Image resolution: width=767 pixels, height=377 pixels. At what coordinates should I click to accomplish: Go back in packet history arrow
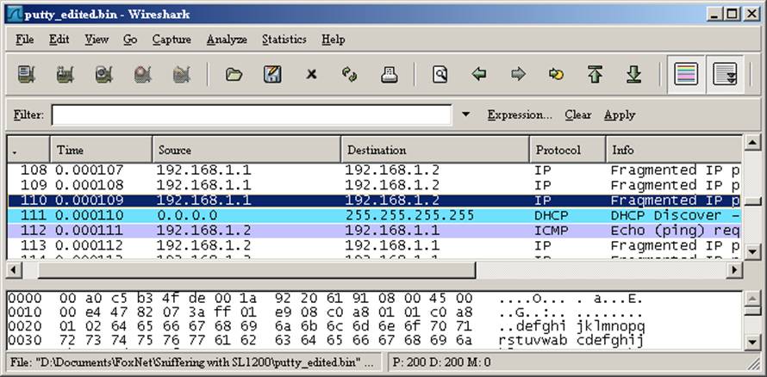479,75
